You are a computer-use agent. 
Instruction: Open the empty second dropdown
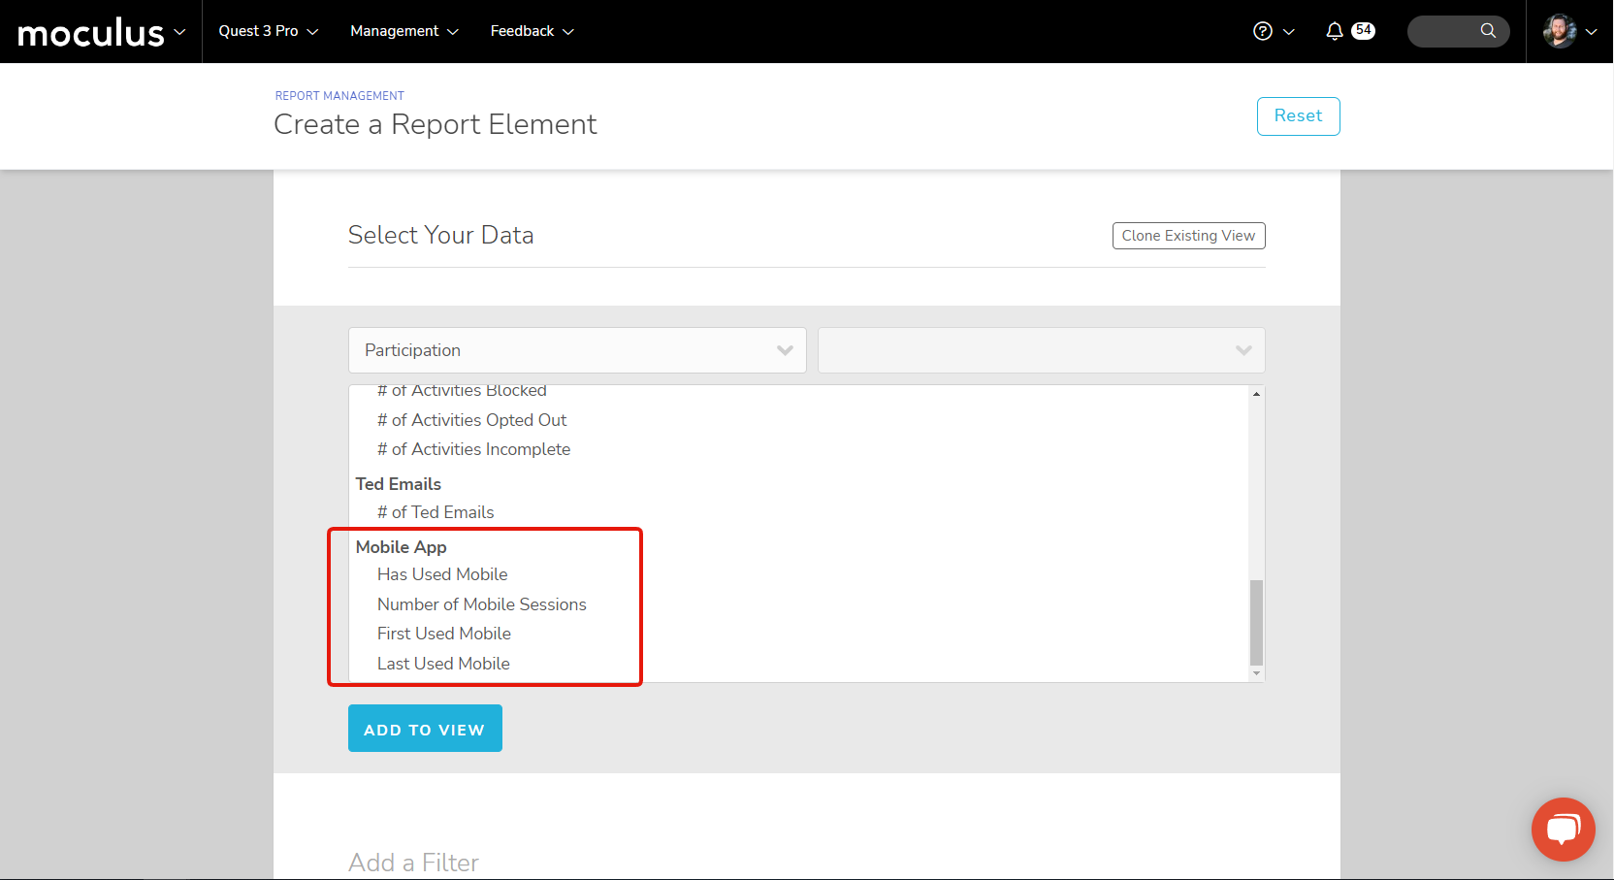(1041, 350)
